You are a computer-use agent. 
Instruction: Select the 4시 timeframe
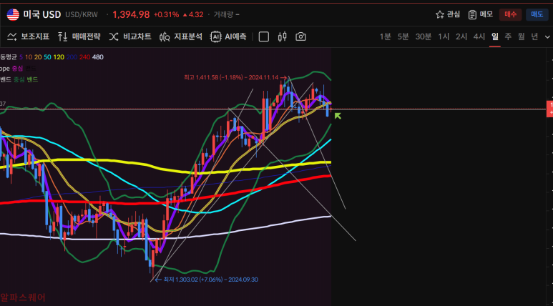point(479,36)
